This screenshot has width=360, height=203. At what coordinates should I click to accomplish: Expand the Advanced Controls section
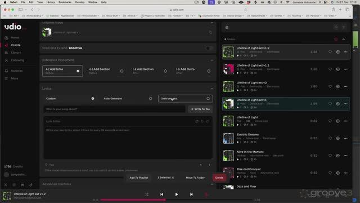point(211,184)
